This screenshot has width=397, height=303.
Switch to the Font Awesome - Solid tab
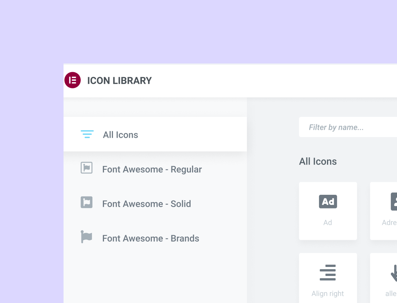click(x=147, y=204)
